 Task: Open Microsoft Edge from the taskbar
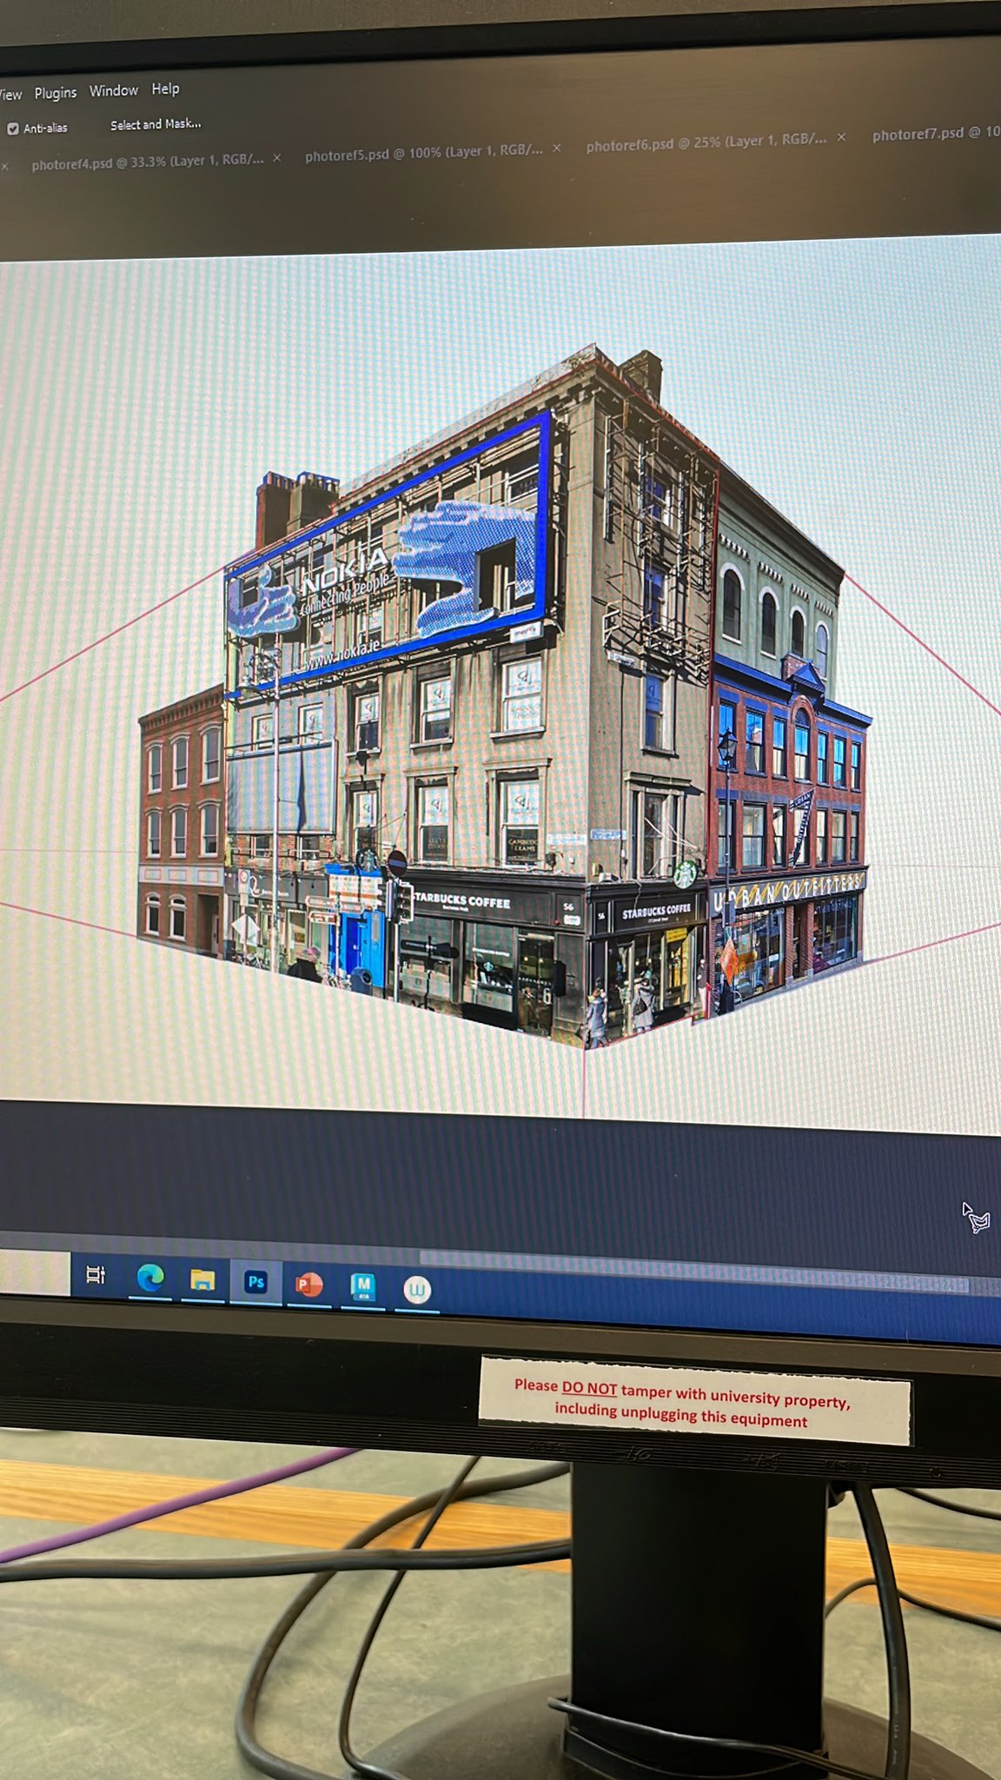click(x=150, y=1278)
